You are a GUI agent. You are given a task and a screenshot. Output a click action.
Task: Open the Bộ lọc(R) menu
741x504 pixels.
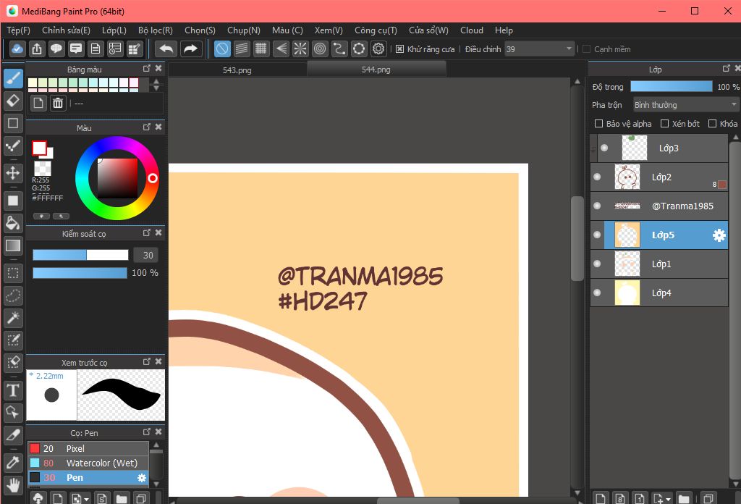point(156,30)
